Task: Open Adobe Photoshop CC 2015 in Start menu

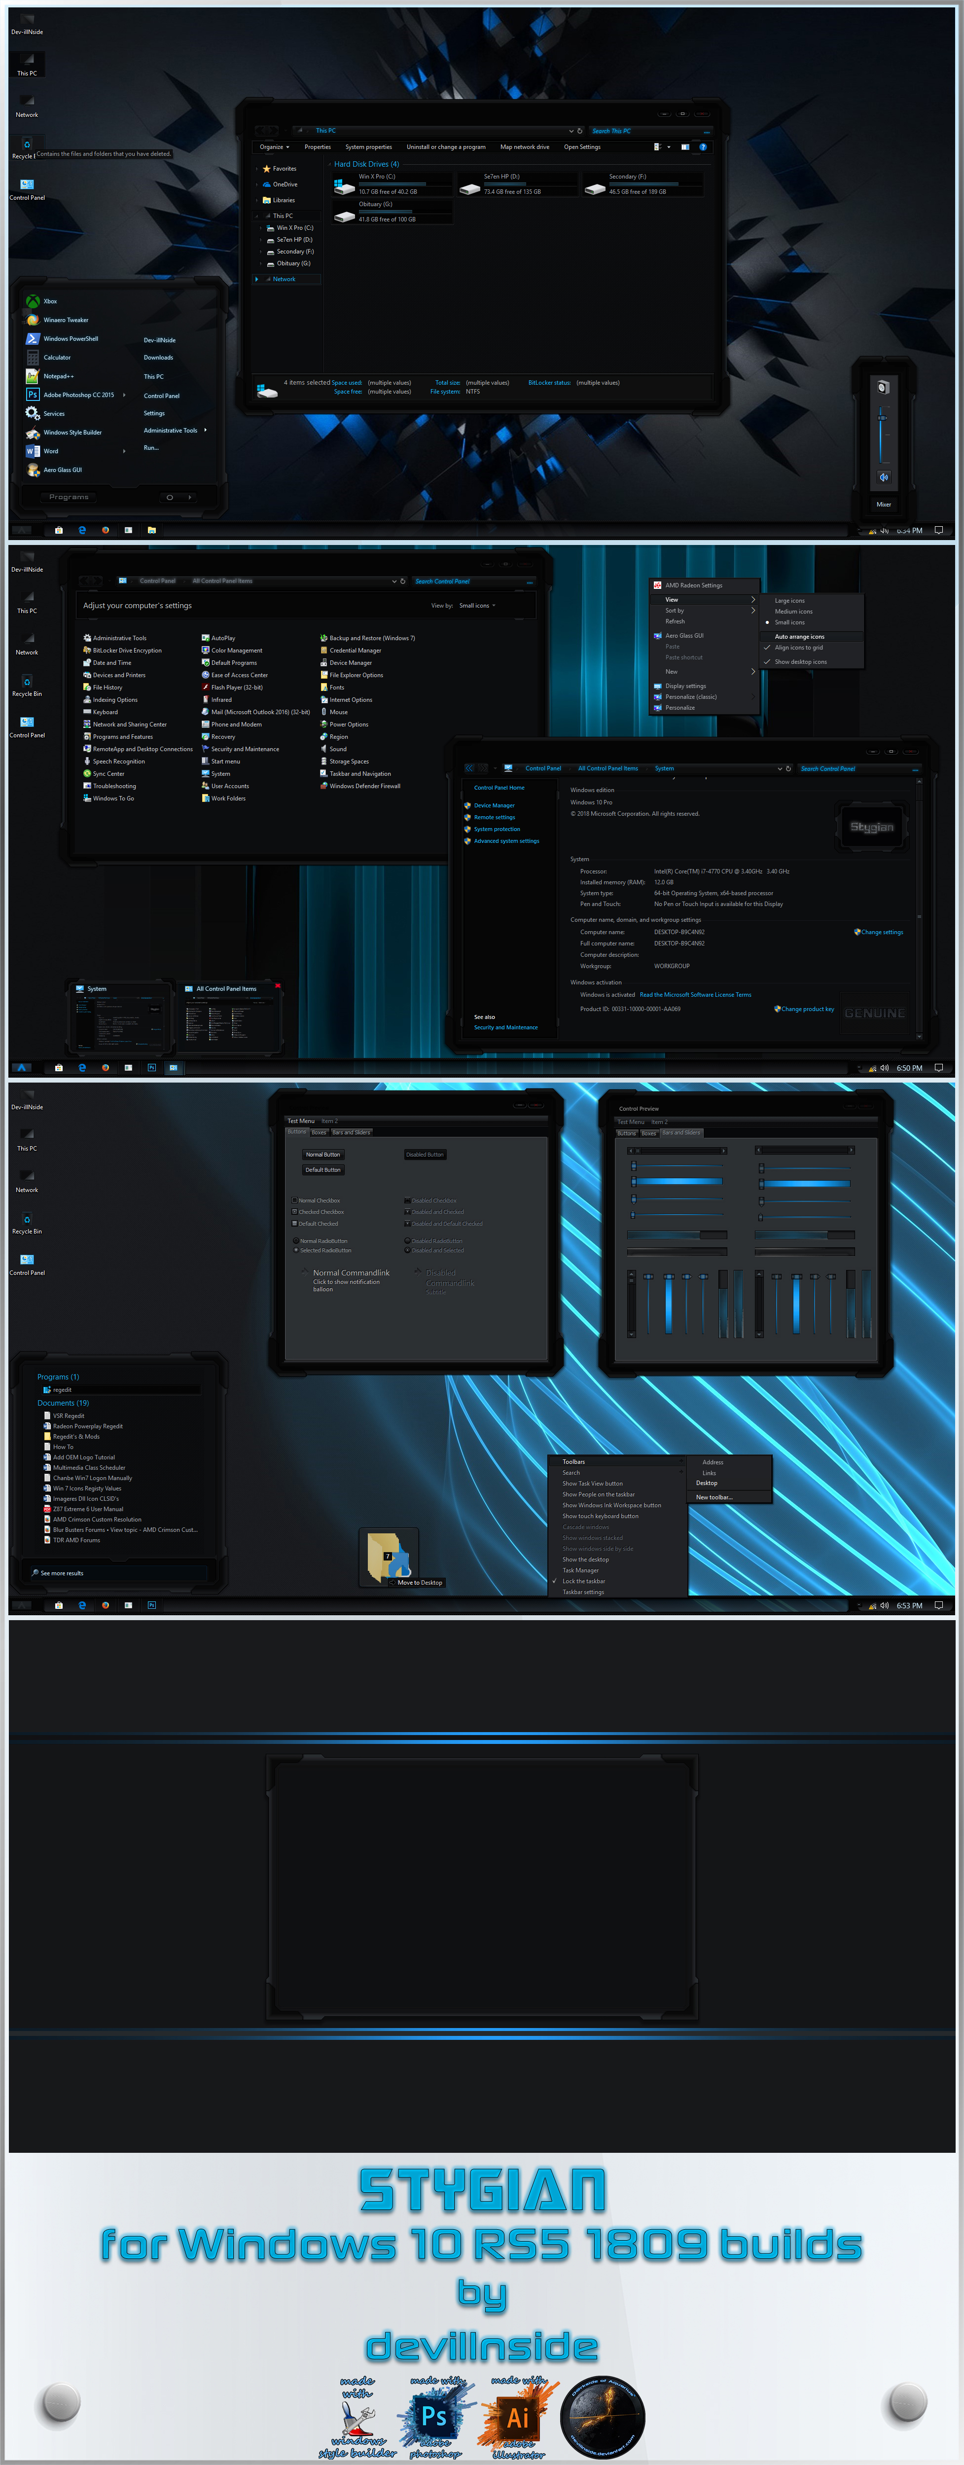Action: pos(70,394)
